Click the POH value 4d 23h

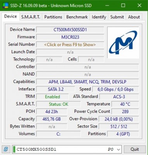click(x=52, y=112)
